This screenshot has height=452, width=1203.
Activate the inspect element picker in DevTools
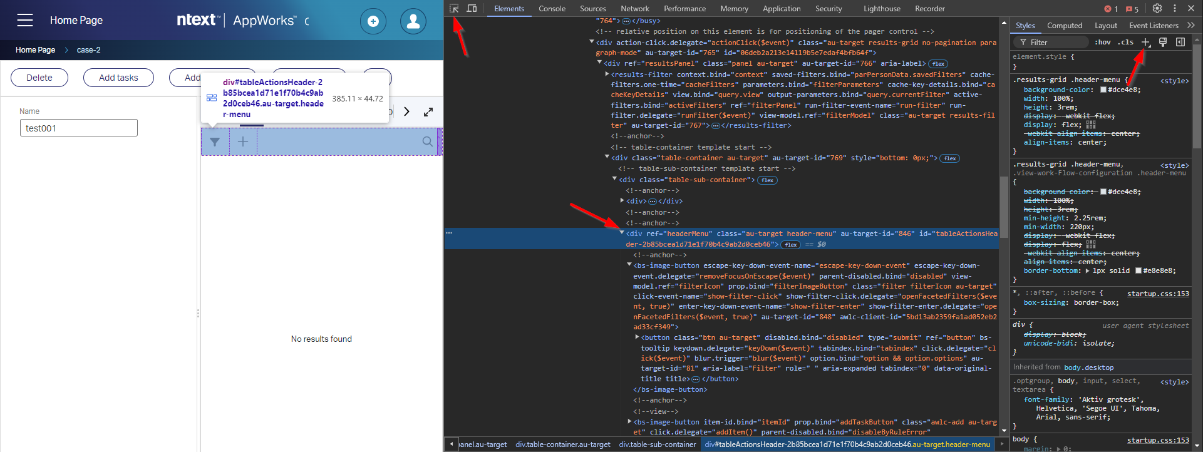pos(454,8)
